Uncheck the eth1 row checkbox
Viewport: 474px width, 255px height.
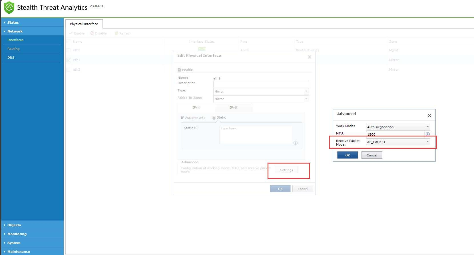point(68,60)
